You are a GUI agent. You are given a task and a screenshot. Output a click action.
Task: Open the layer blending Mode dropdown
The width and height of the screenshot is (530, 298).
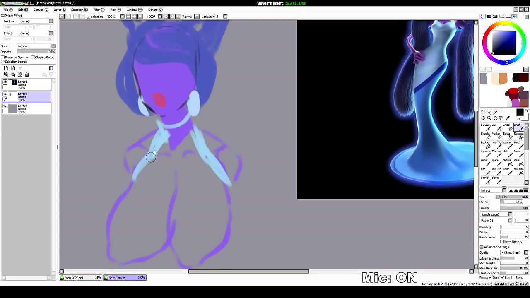[36, 46]
